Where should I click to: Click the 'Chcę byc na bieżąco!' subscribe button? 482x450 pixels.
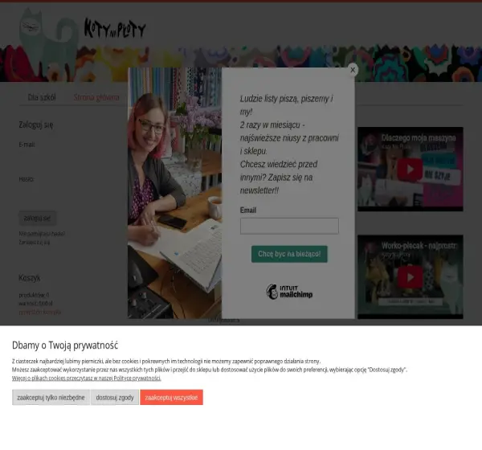click(289, 254)
